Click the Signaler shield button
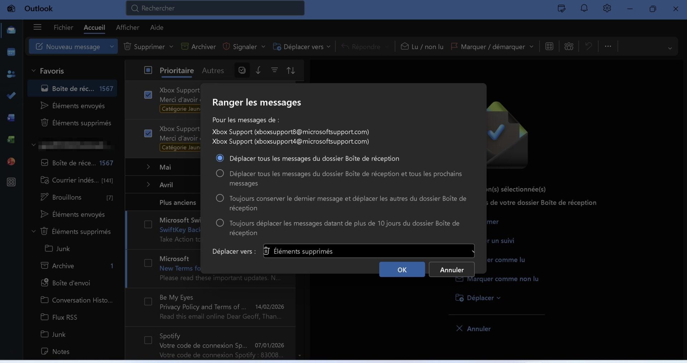This screenshot has width=687, height=363. (240, 46)
